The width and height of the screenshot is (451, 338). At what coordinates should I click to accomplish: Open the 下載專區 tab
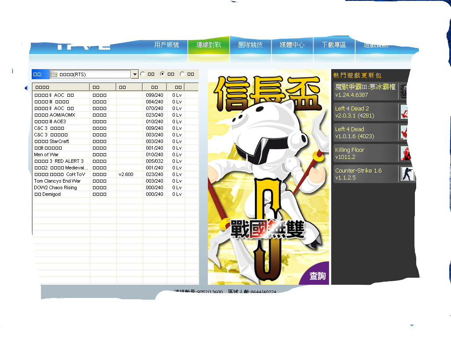click(x=334, y=45)
